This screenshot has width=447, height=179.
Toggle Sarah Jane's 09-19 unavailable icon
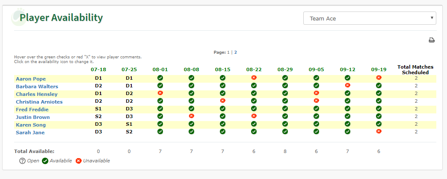tap(379, 131)
